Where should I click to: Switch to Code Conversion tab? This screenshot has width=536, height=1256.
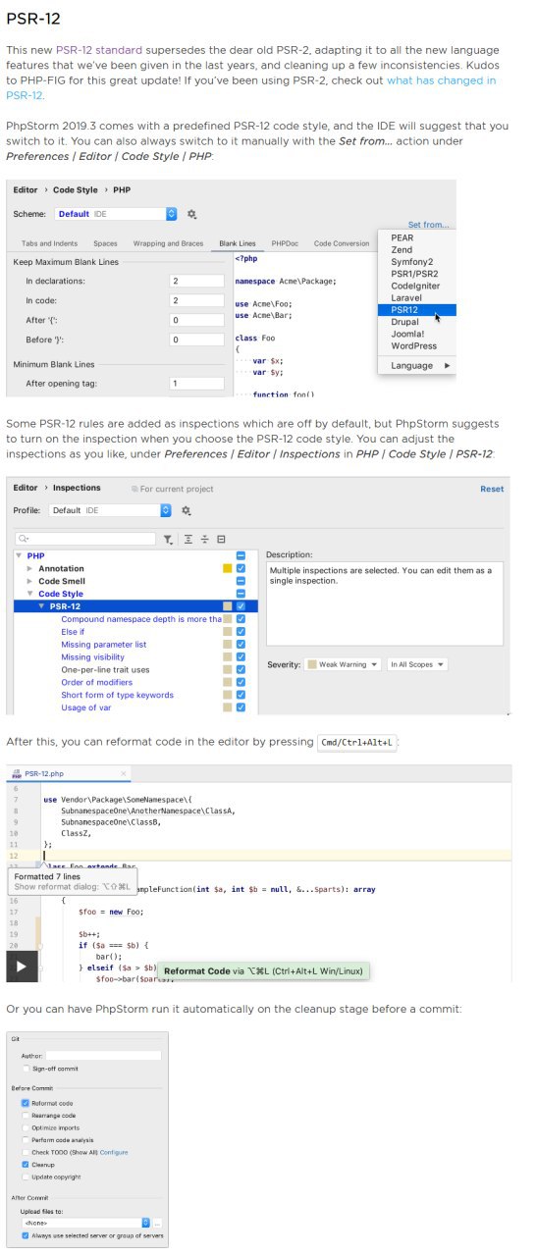(x=342, y=243)
